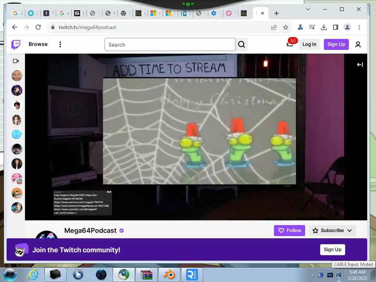Click the followed channels camera icon
Viewport: 376px width, 282px height.
16,61
